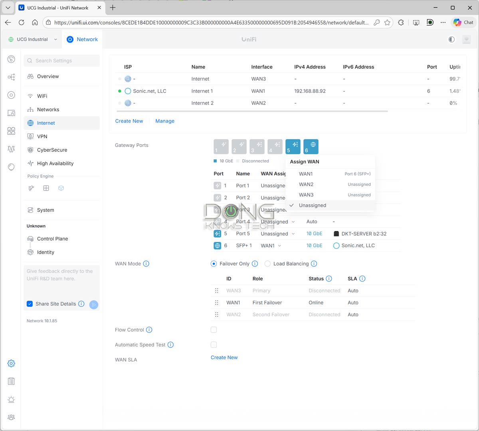
Task: View notifications via the alarm icon
Action: [x=11, y=399]
